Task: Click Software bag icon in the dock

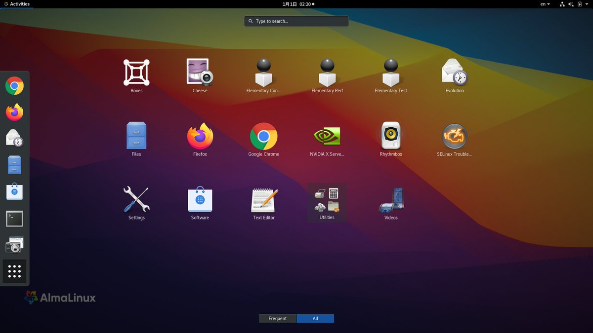Action: tap(14, 192)
